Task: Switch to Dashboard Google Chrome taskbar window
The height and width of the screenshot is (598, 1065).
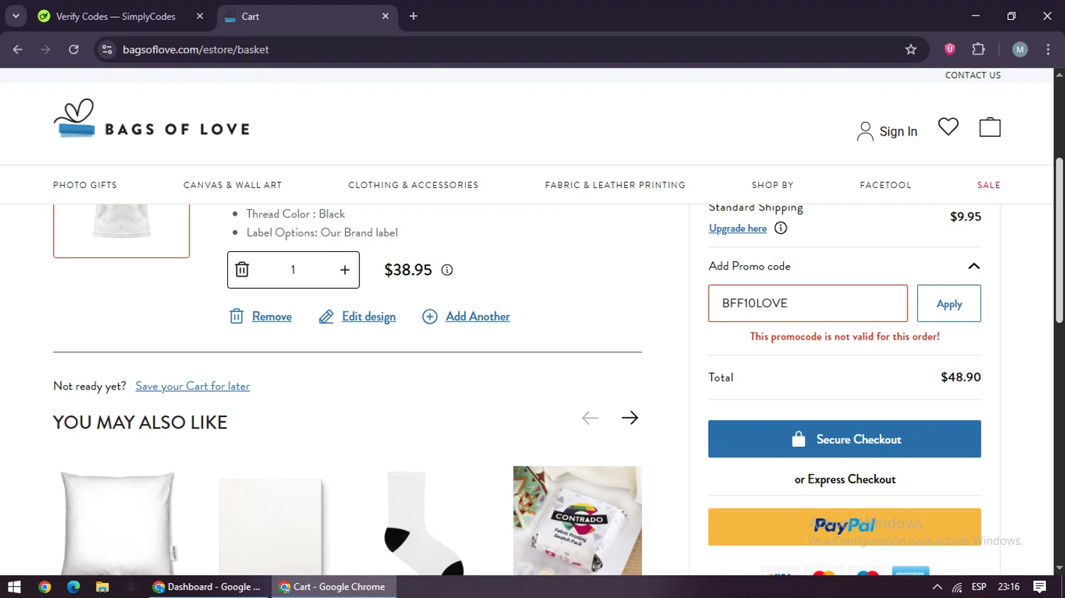Action: click(x=209, y=587)
